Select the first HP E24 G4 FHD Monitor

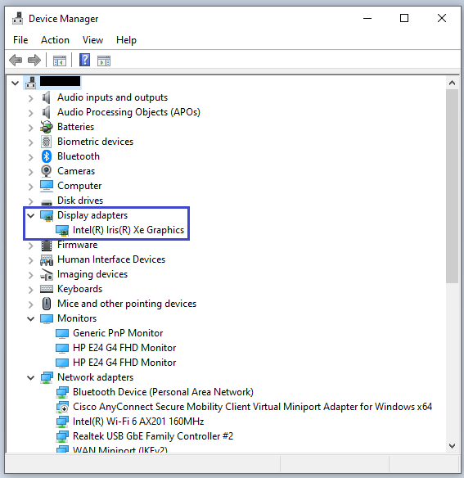[124, 348]
